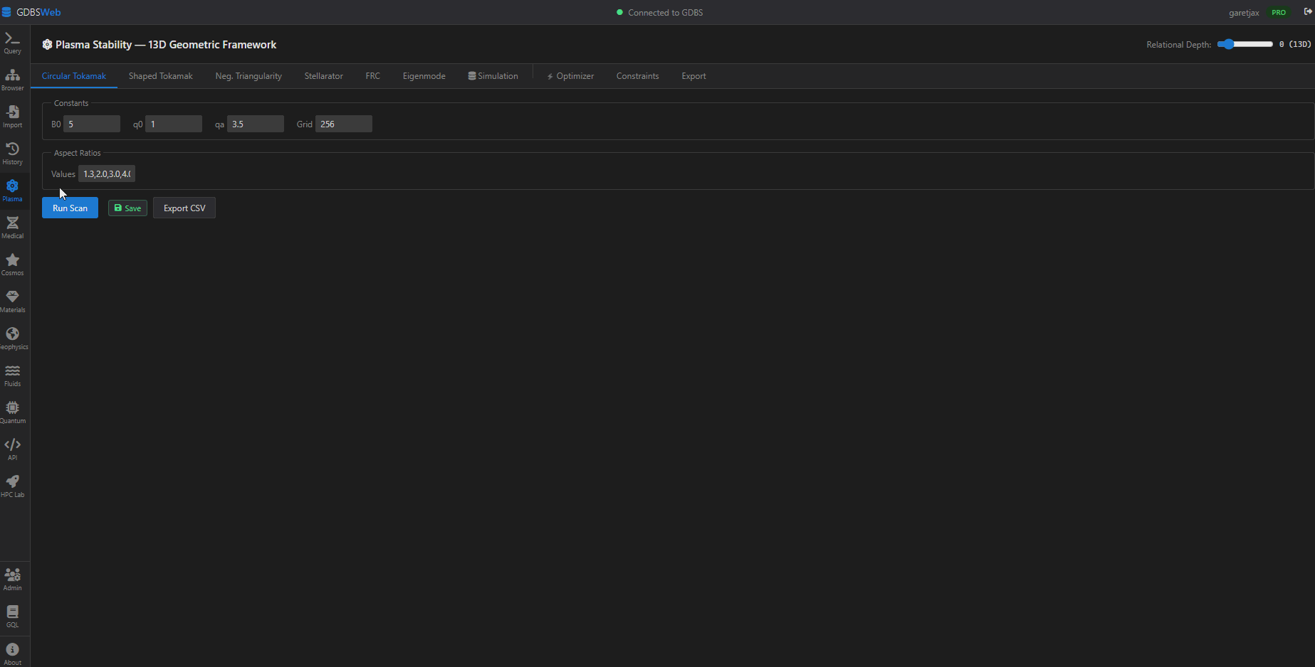Open the Query console in the sidebar

click(x=12, y=43)
